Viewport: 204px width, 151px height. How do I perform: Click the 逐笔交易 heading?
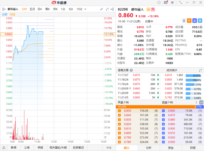click(x=123, y=70)
